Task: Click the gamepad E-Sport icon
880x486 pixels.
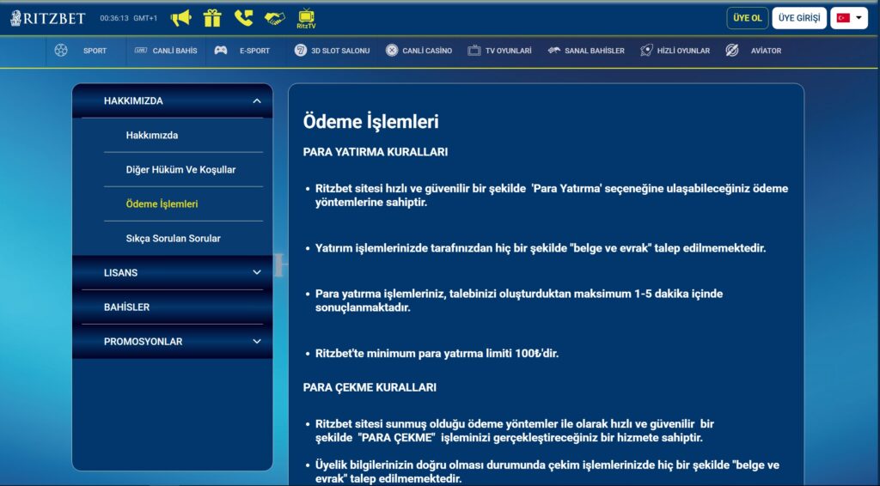Action: pos(221,51)
